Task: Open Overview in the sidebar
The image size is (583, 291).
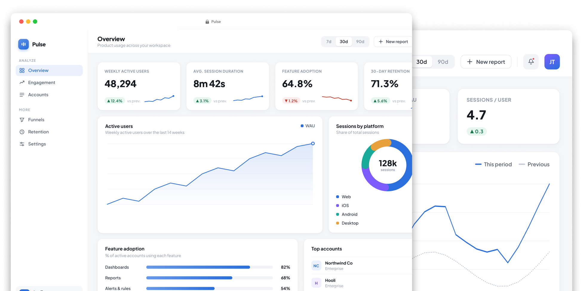Action: 49,70
